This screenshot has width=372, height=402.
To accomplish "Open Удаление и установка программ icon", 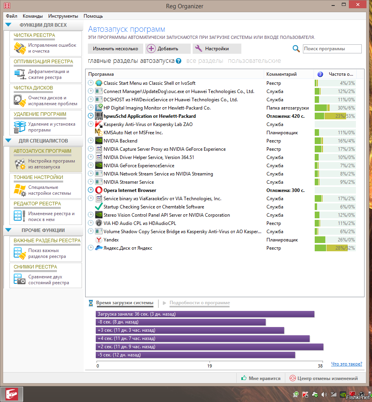I will pyautogui.click(x=20, y=127).
